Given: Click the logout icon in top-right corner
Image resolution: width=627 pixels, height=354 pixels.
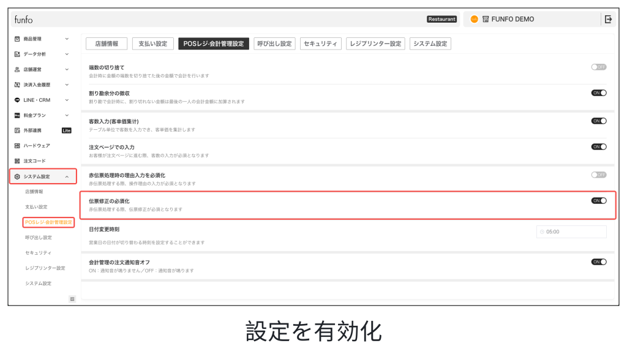Looking at the screenshot, I should pyautogui.click(x=608, y=19).
